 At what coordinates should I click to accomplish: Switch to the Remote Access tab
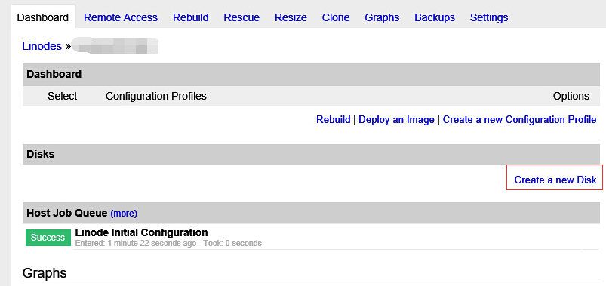(121, 18)
